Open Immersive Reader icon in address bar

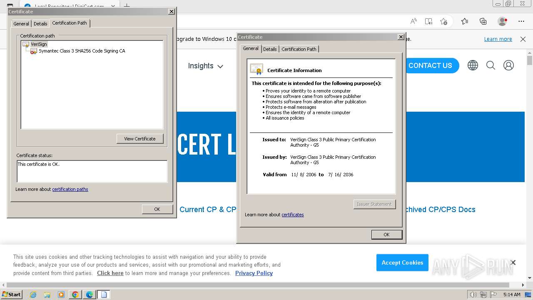pyautogui.click(x=428, y=21)
